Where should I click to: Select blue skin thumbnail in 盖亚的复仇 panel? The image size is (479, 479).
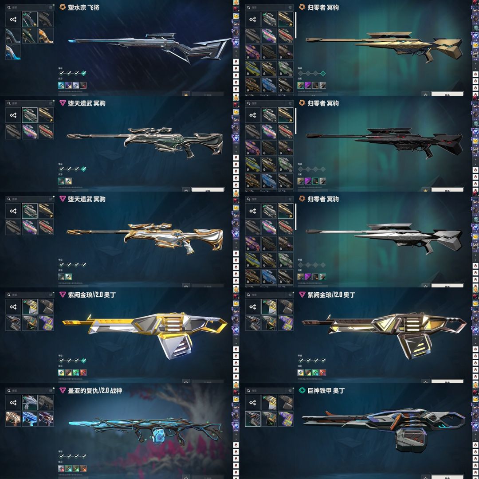tap(30, 419)
